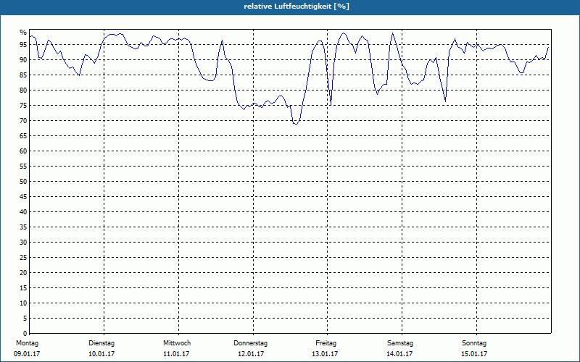Click the '75' y-axis value
Image resolution: width=580 pixels, height=362 pixels.
23,105
